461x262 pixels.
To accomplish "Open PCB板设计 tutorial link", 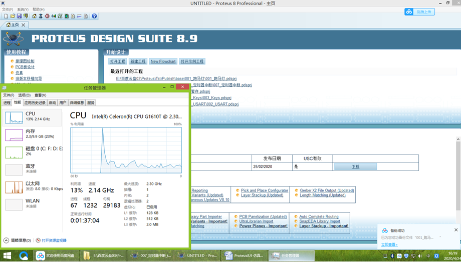I will [25, 67].
